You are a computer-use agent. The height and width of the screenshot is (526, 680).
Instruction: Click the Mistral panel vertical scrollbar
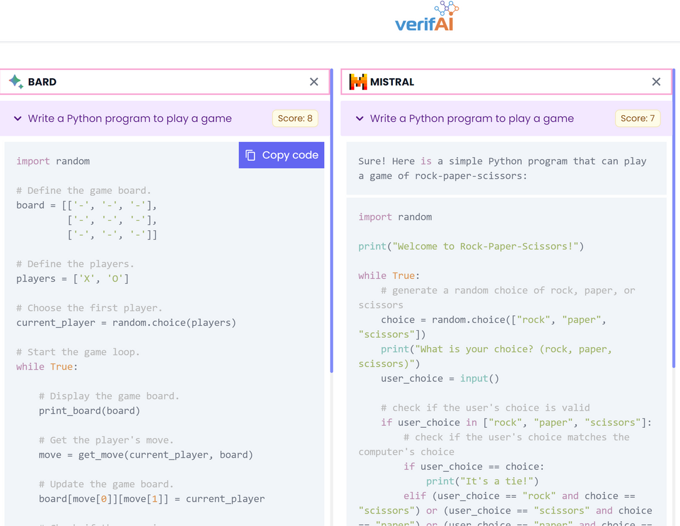tap(673, 219)
